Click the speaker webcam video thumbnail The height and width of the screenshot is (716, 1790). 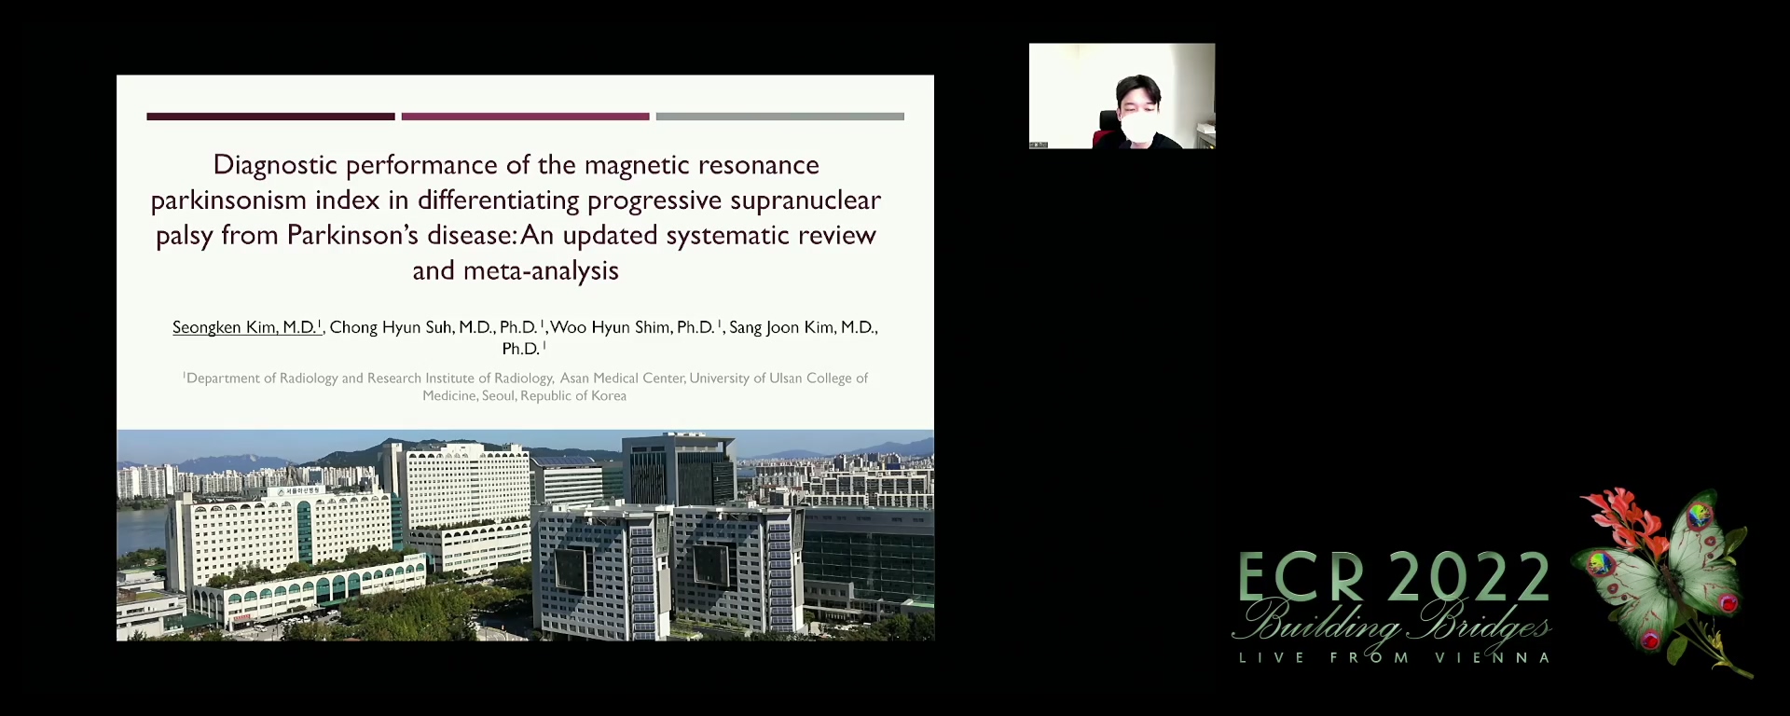(x=1122, y=96)
